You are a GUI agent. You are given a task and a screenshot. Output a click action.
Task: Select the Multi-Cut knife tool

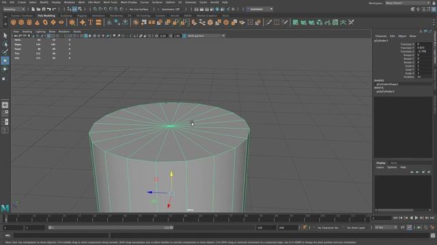268,22
